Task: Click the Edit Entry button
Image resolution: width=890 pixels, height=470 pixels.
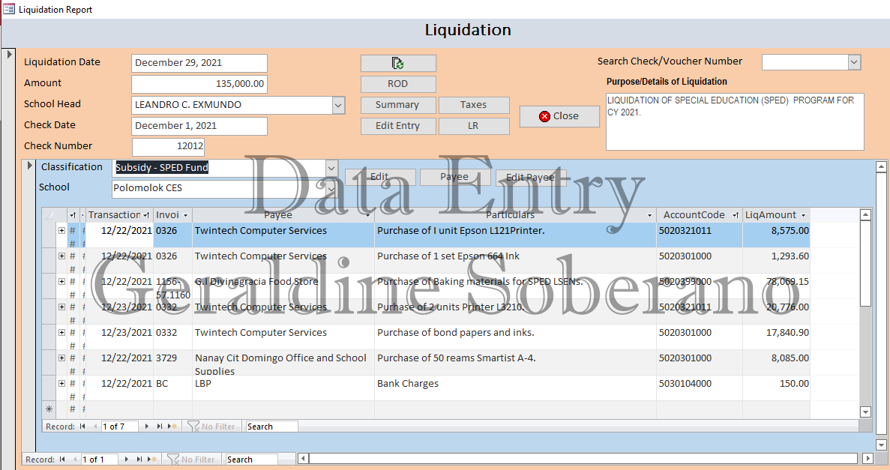Action: pyautogui.click(x=398, y=126)
